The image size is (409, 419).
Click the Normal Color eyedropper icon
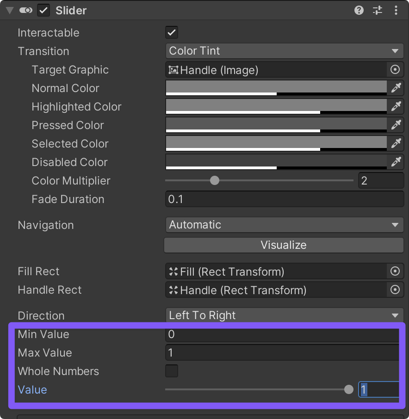tap(396, 88)
